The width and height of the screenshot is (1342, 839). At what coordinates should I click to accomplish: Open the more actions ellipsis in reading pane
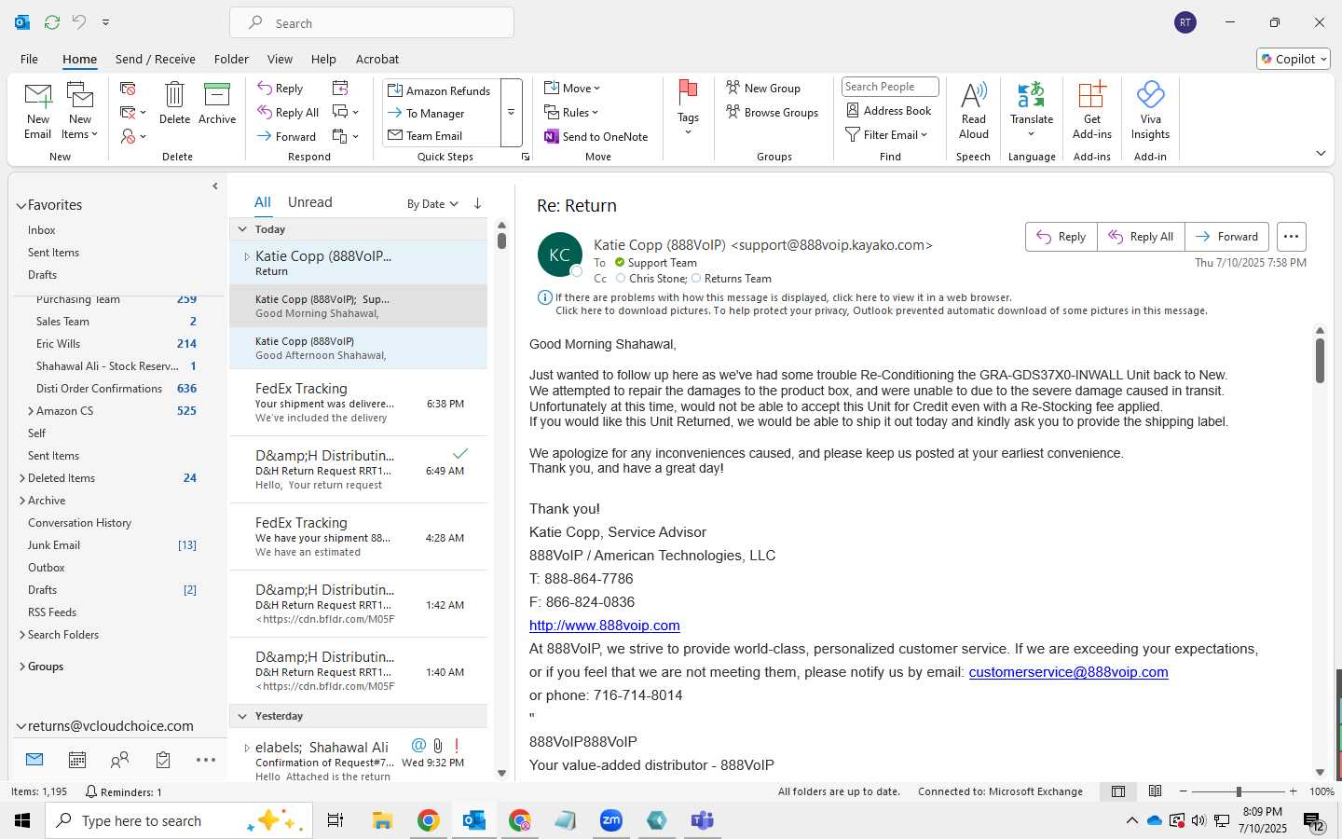click(1291, 237)
